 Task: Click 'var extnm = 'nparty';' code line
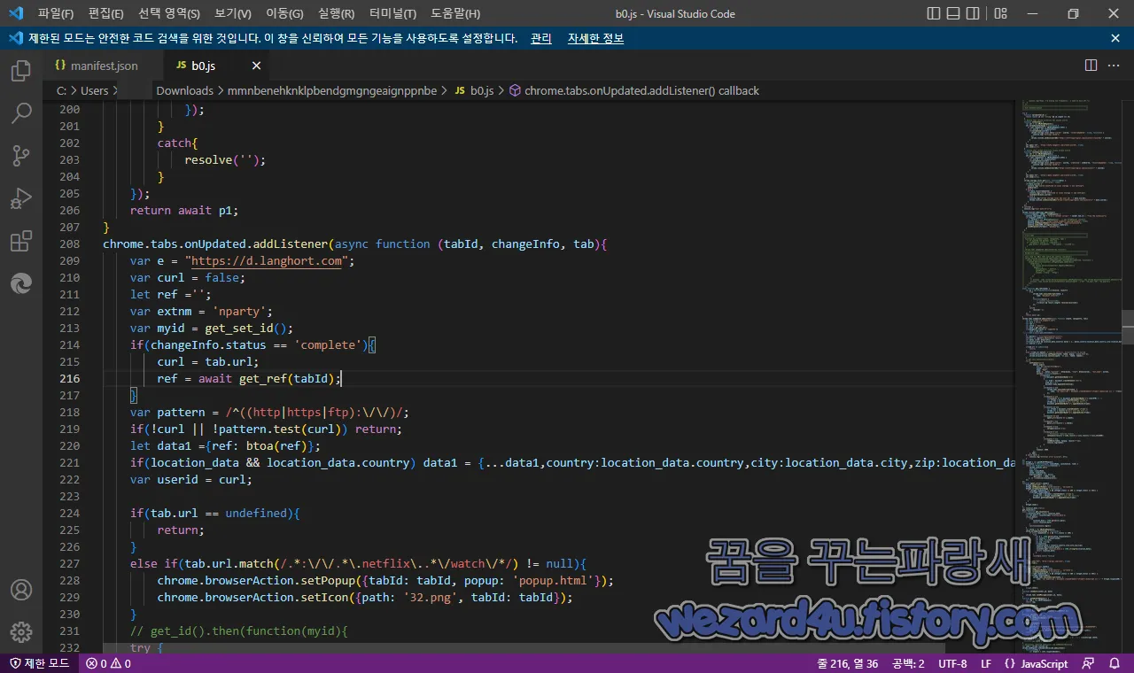201,311
